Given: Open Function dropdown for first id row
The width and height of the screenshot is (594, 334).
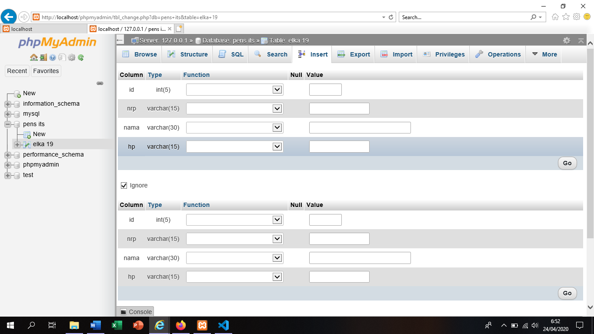Looking at the screenshot, I should pos(235,90).
